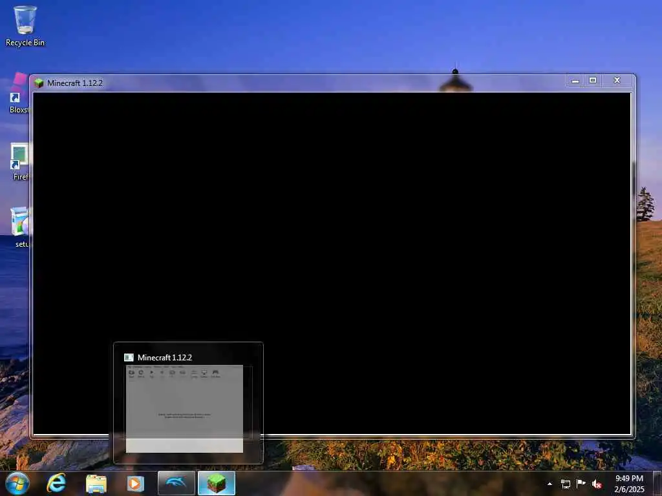The image size is (662, 496).
Task: Click the Minecraft 1.12.2 preview title text
Action: coord(165,358)
